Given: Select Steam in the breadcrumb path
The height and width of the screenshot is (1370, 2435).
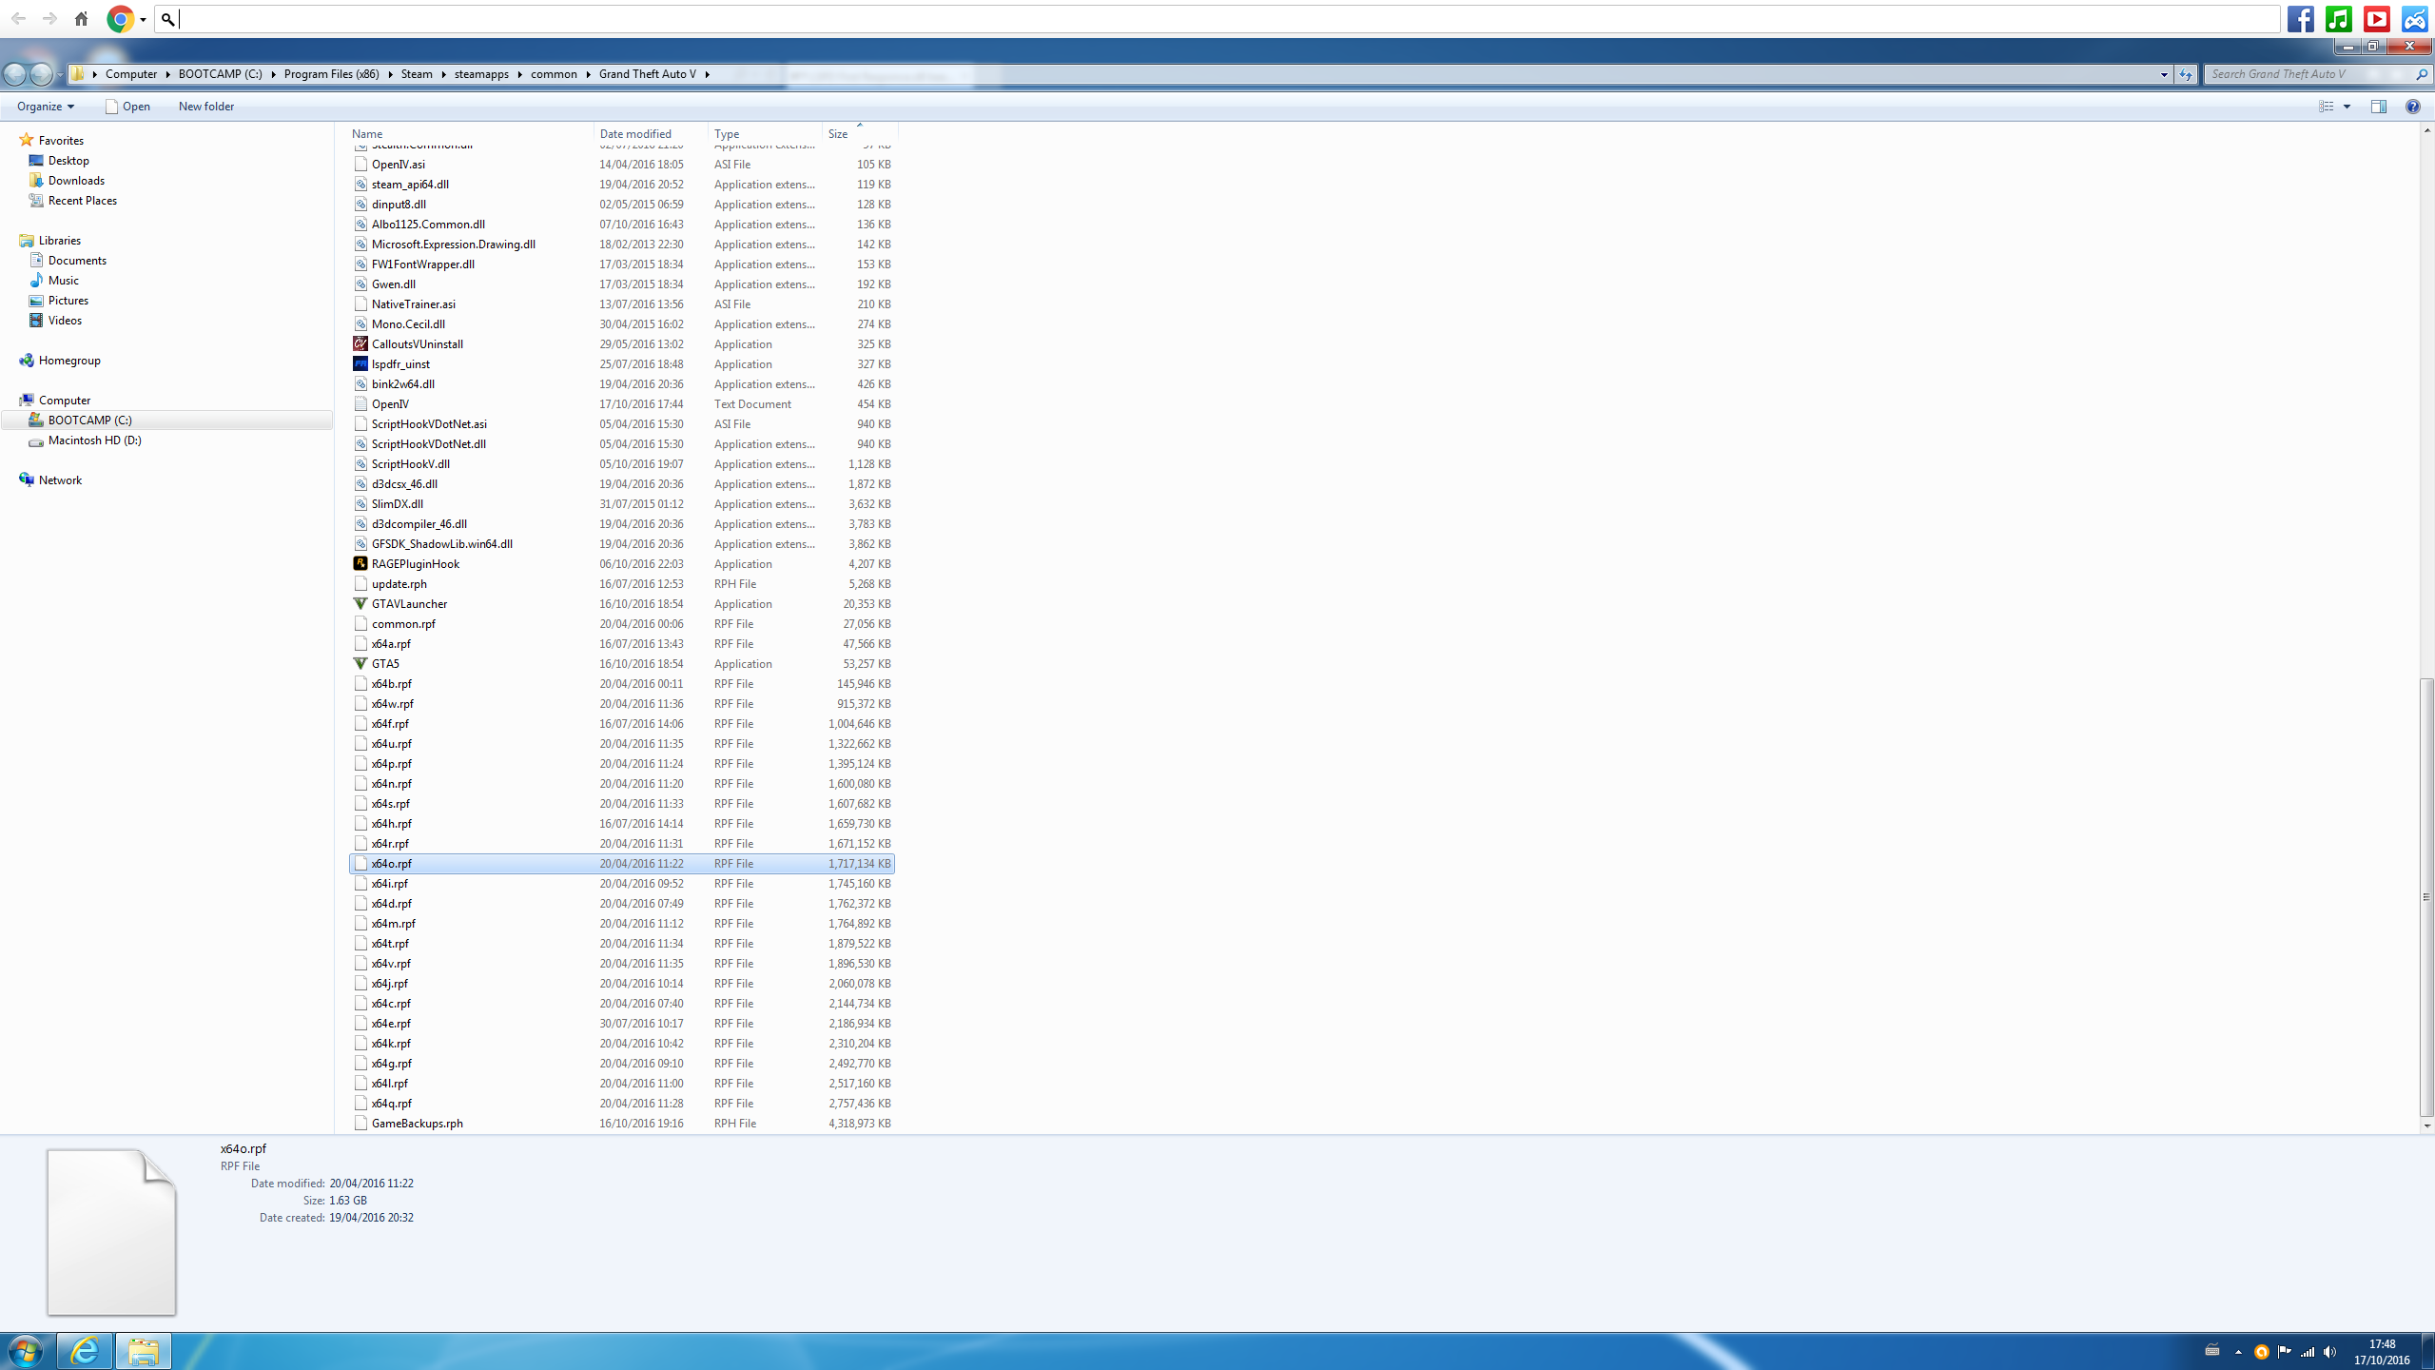Looking at the screenshot, I should point(416,74).
